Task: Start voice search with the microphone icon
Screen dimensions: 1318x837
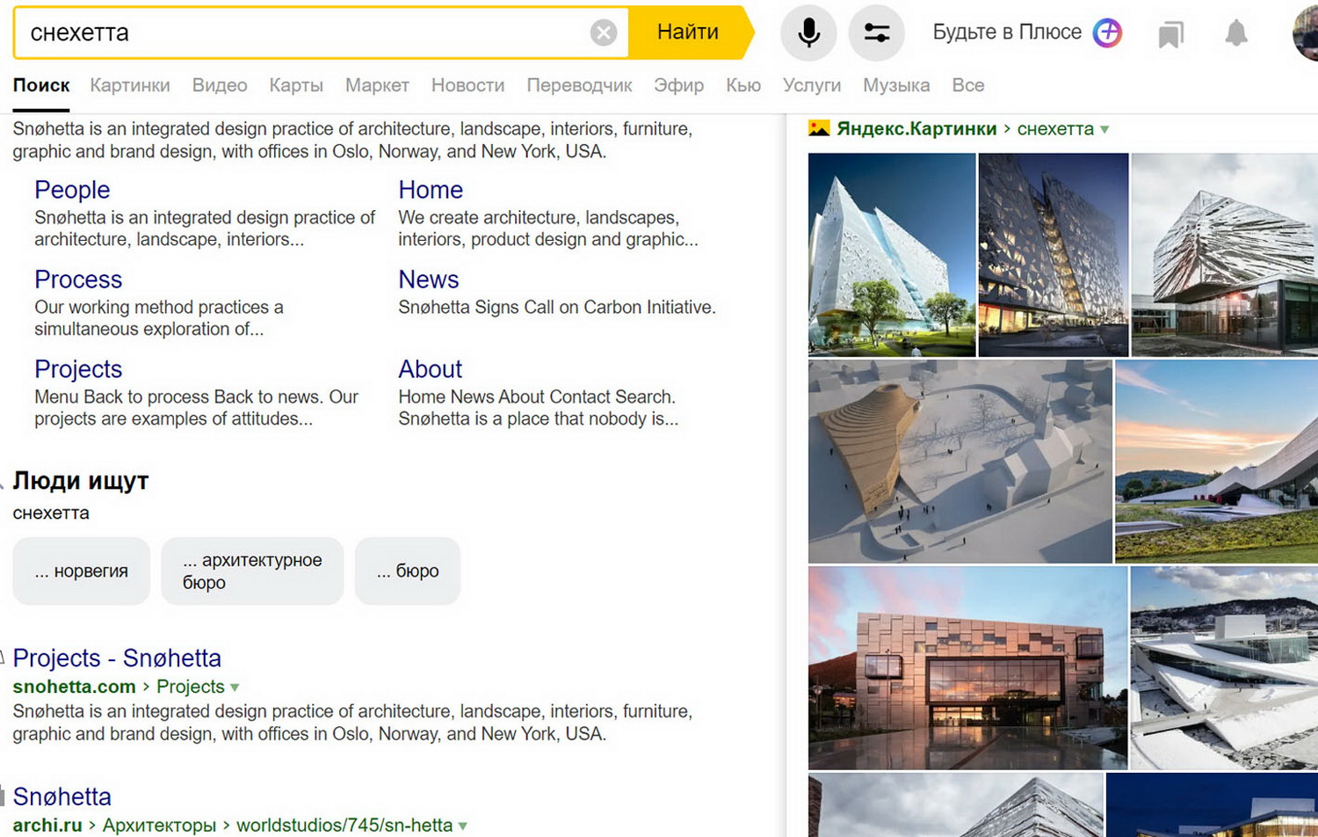Action: [808, 33]
